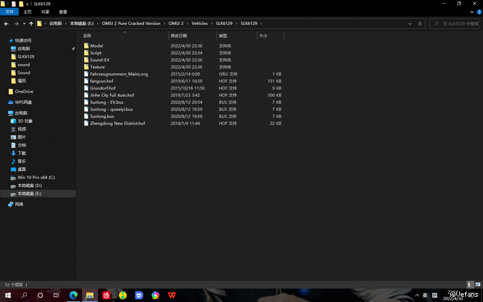
Task: Show hidden system tray icons
Action: click(x=417, y=295)
